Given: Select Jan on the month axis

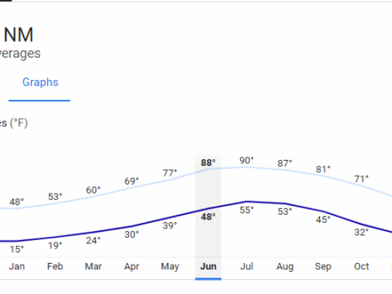Looking at the screenshot, I should (16, 266).
